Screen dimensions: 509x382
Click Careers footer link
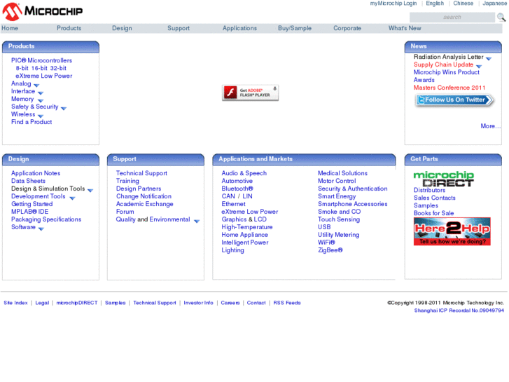(x=230, y=303)
